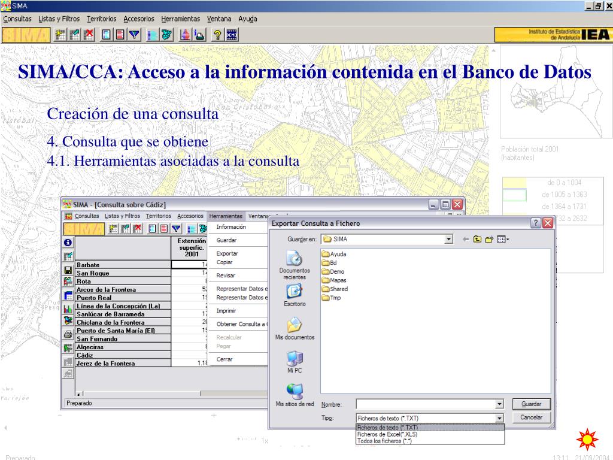Select the Puerto Real row in table
Image resolution: width=613 pixels, height=460 pixels.
[x=123, y=298]
